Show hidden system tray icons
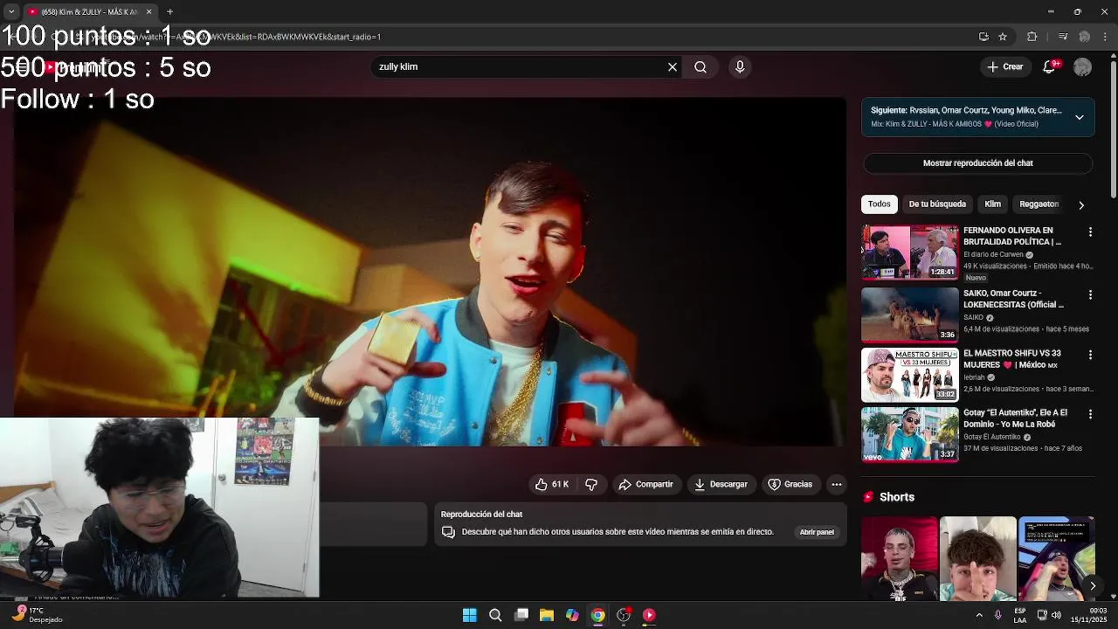Screen dimensions: 1118x629 click(979, 615)
